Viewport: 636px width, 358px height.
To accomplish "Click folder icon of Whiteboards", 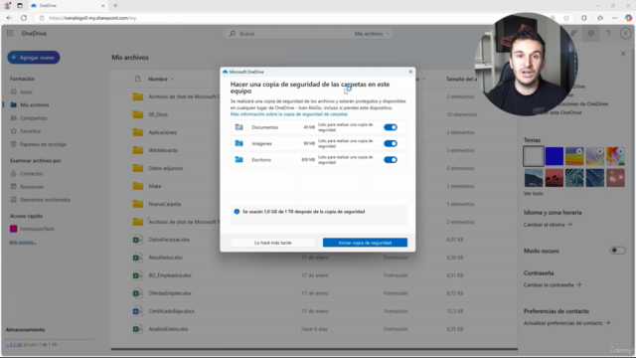I will tap(138, 150).
